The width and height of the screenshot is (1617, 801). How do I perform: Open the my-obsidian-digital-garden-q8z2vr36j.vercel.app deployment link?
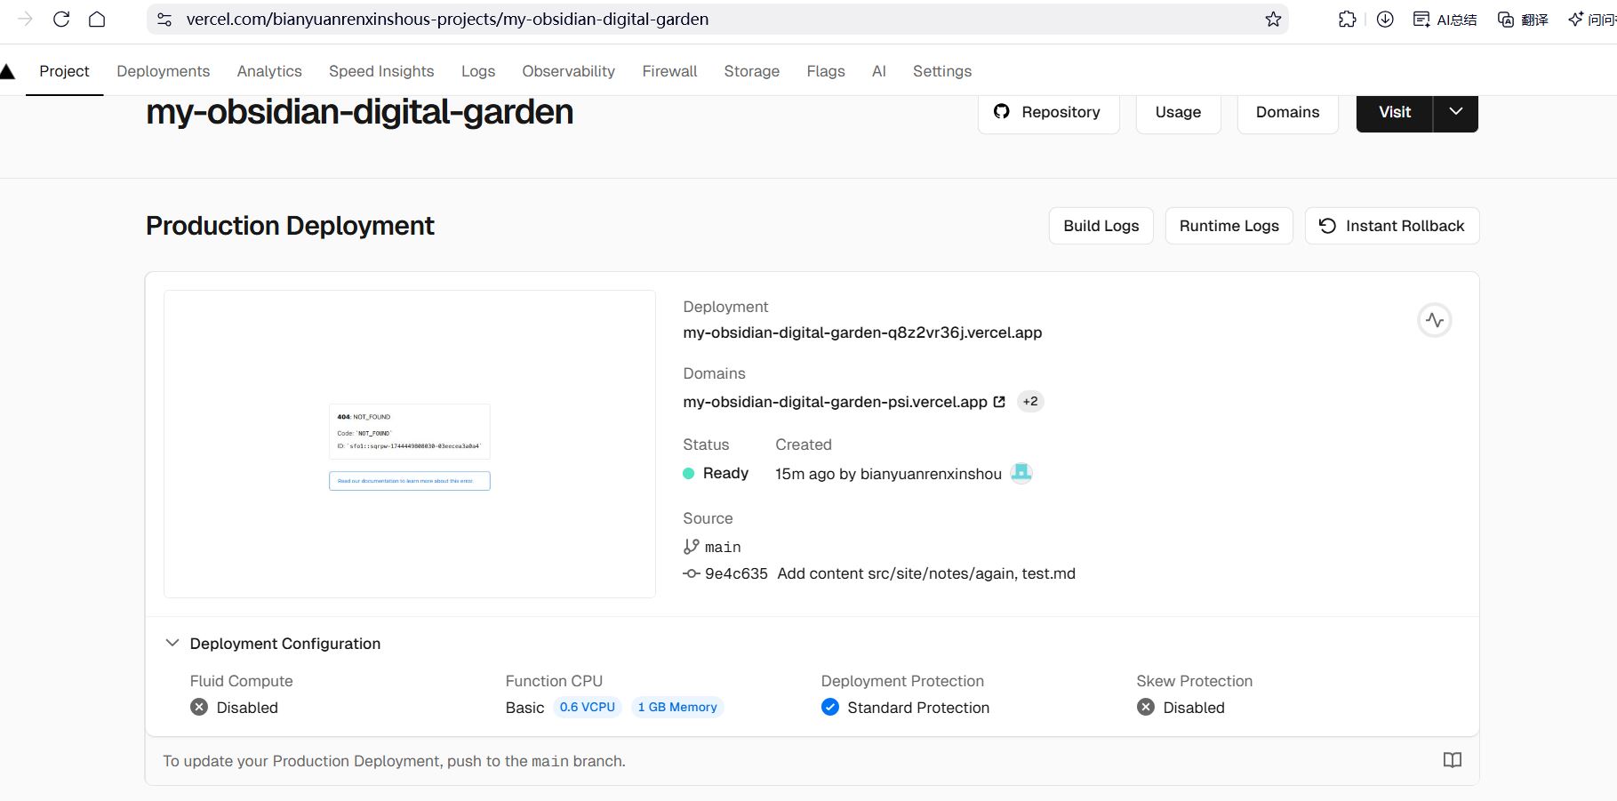pos(862,332)
